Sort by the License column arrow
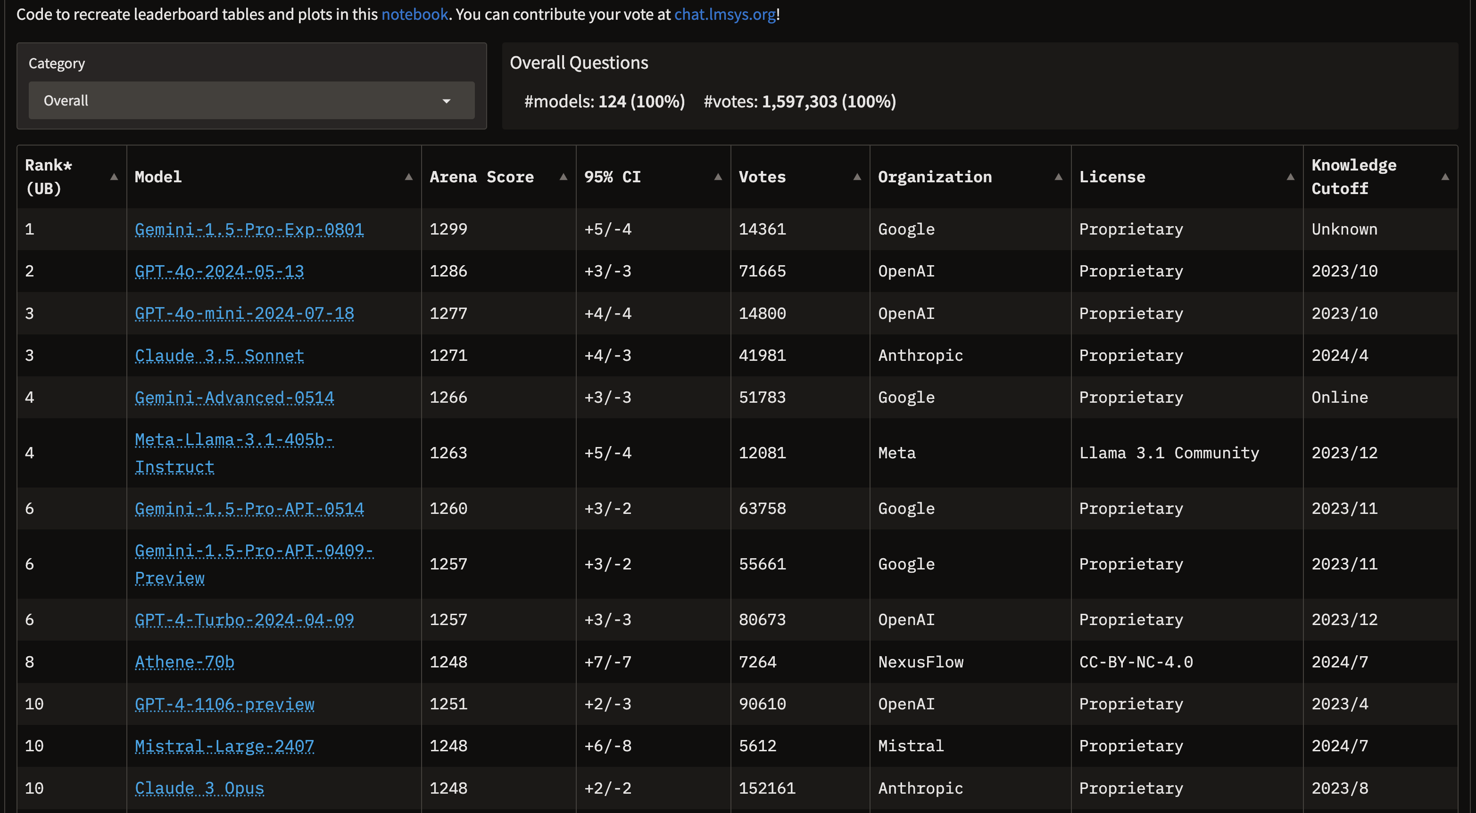This screenshot has height=813, width=1476. click(1290, 177)
